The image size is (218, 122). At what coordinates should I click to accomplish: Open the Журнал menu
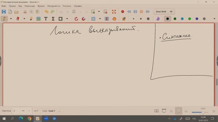[41, 6]
